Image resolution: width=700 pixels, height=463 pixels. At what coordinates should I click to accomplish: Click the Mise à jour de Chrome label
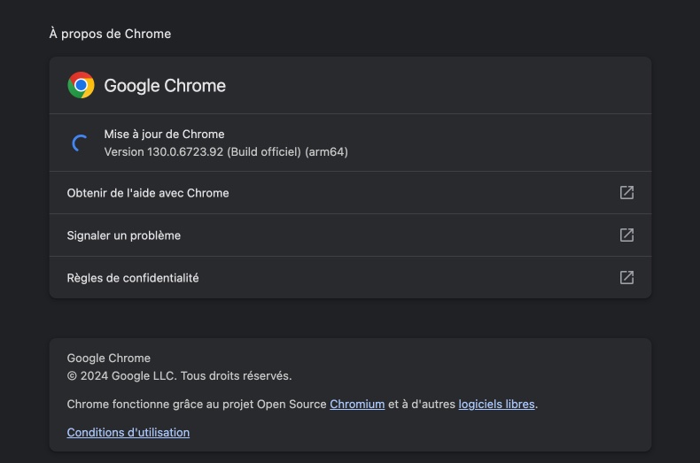point(164,134)
